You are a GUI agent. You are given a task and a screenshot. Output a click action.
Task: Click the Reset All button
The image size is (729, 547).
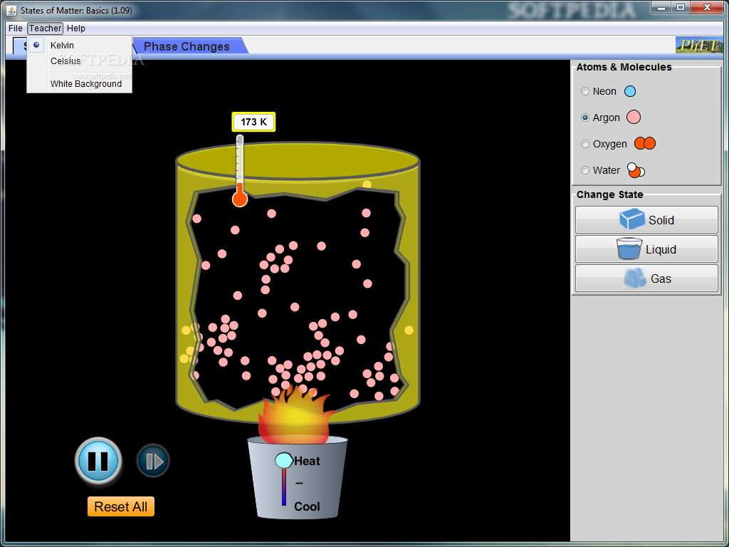[x=121, y=506]
